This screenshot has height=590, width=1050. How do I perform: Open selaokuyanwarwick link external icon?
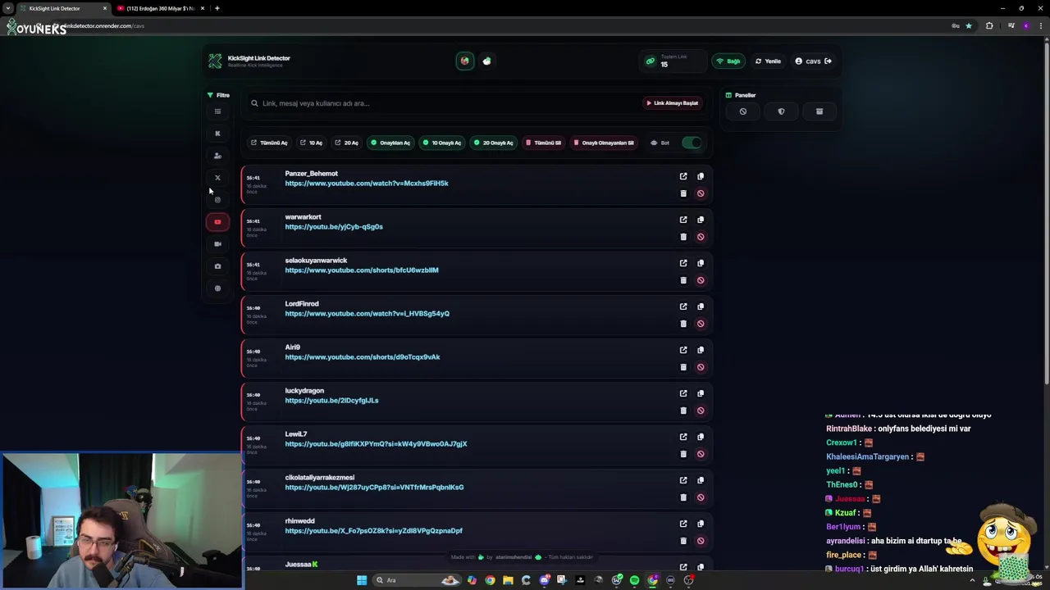tap(683, 263)
